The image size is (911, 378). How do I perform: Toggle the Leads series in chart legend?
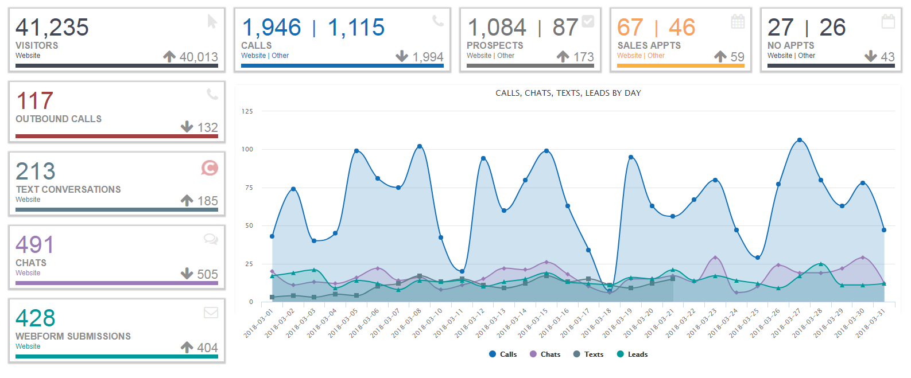(x=632, y=354)
